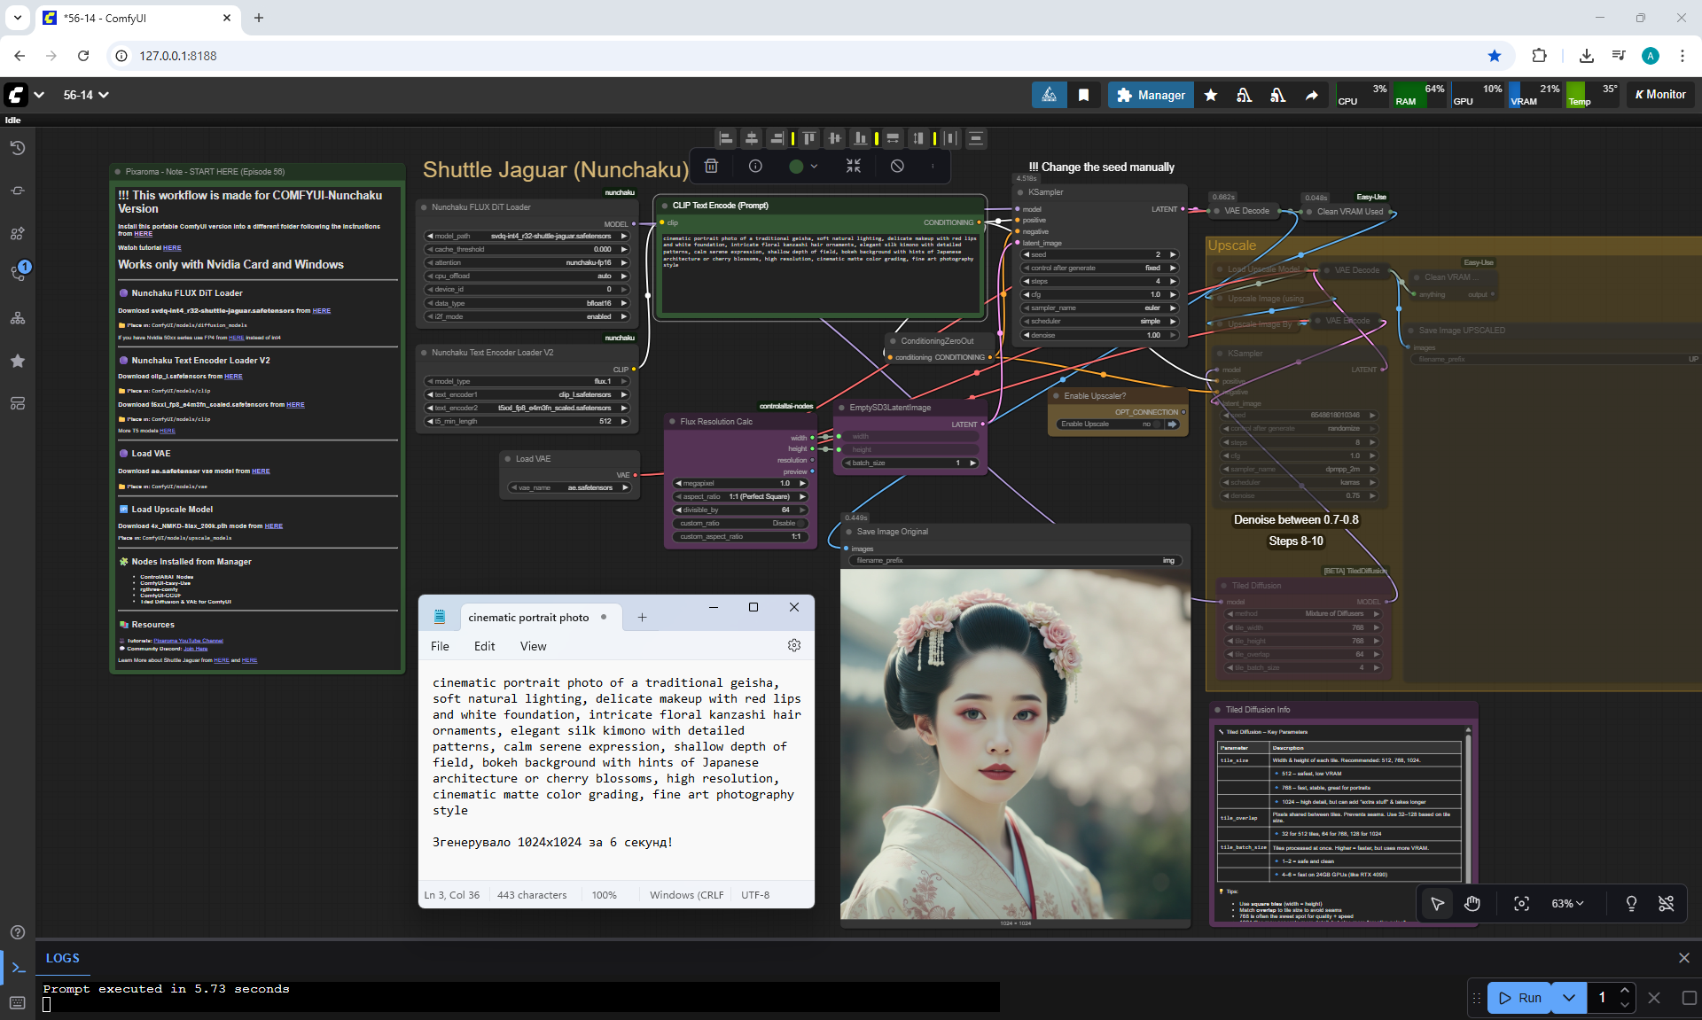Delete selected node with trash icon
The image size is (1702, 1020).
[711, 166]
